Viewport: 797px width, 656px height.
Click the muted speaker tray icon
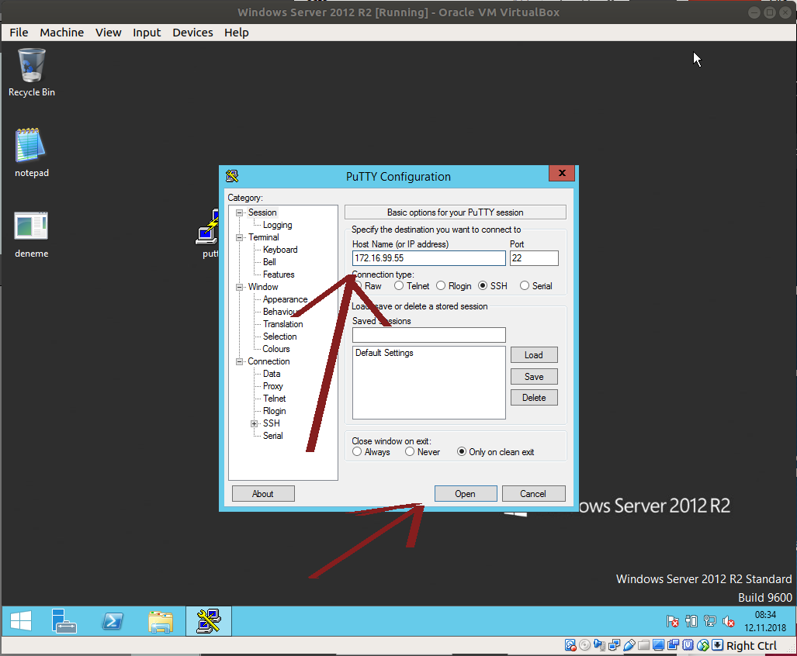click(x=729, y=621)
